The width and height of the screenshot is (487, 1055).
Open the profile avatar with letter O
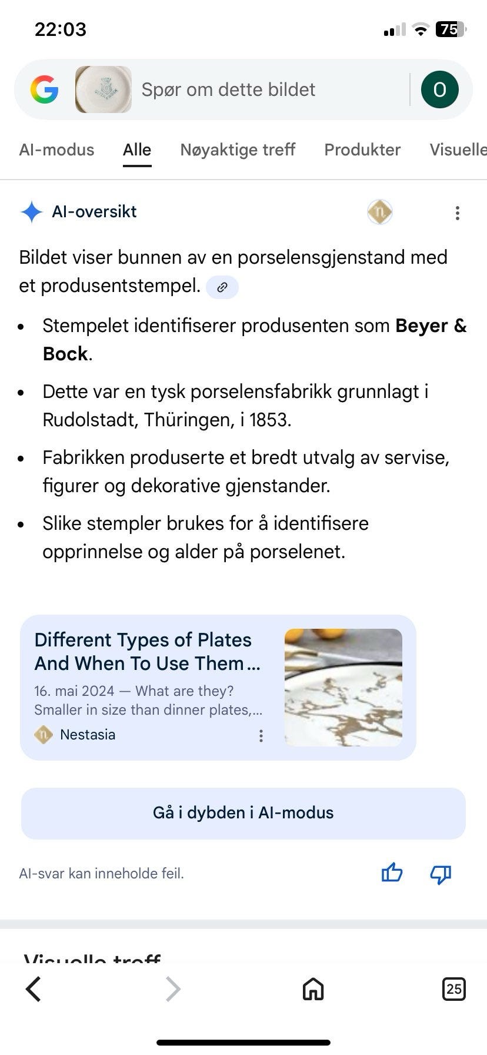tap(439, 89)
